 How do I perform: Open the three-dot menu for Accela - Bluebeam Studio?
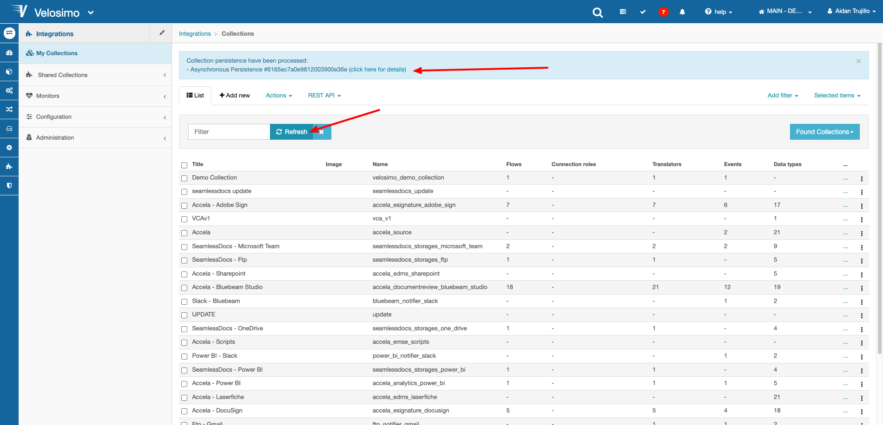pyautogui.click(x=862, y=288)
